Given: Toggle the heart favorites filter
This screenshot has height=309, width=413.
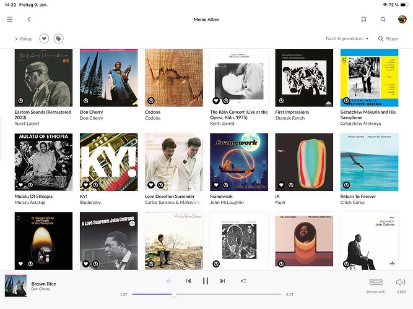Looking at the screenshot, I should 44,38.
